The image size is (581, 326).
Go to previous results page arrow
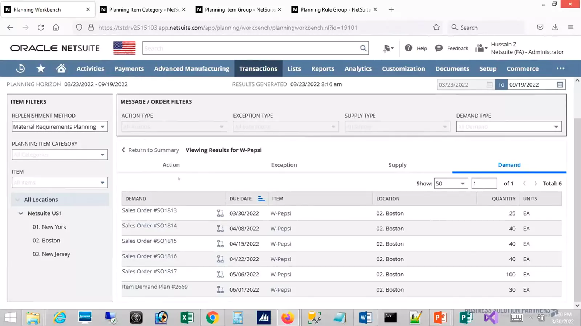pos(524,184)
